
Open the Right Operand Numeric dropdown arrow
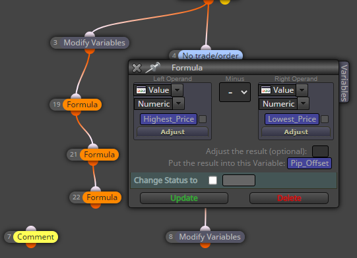304,103
